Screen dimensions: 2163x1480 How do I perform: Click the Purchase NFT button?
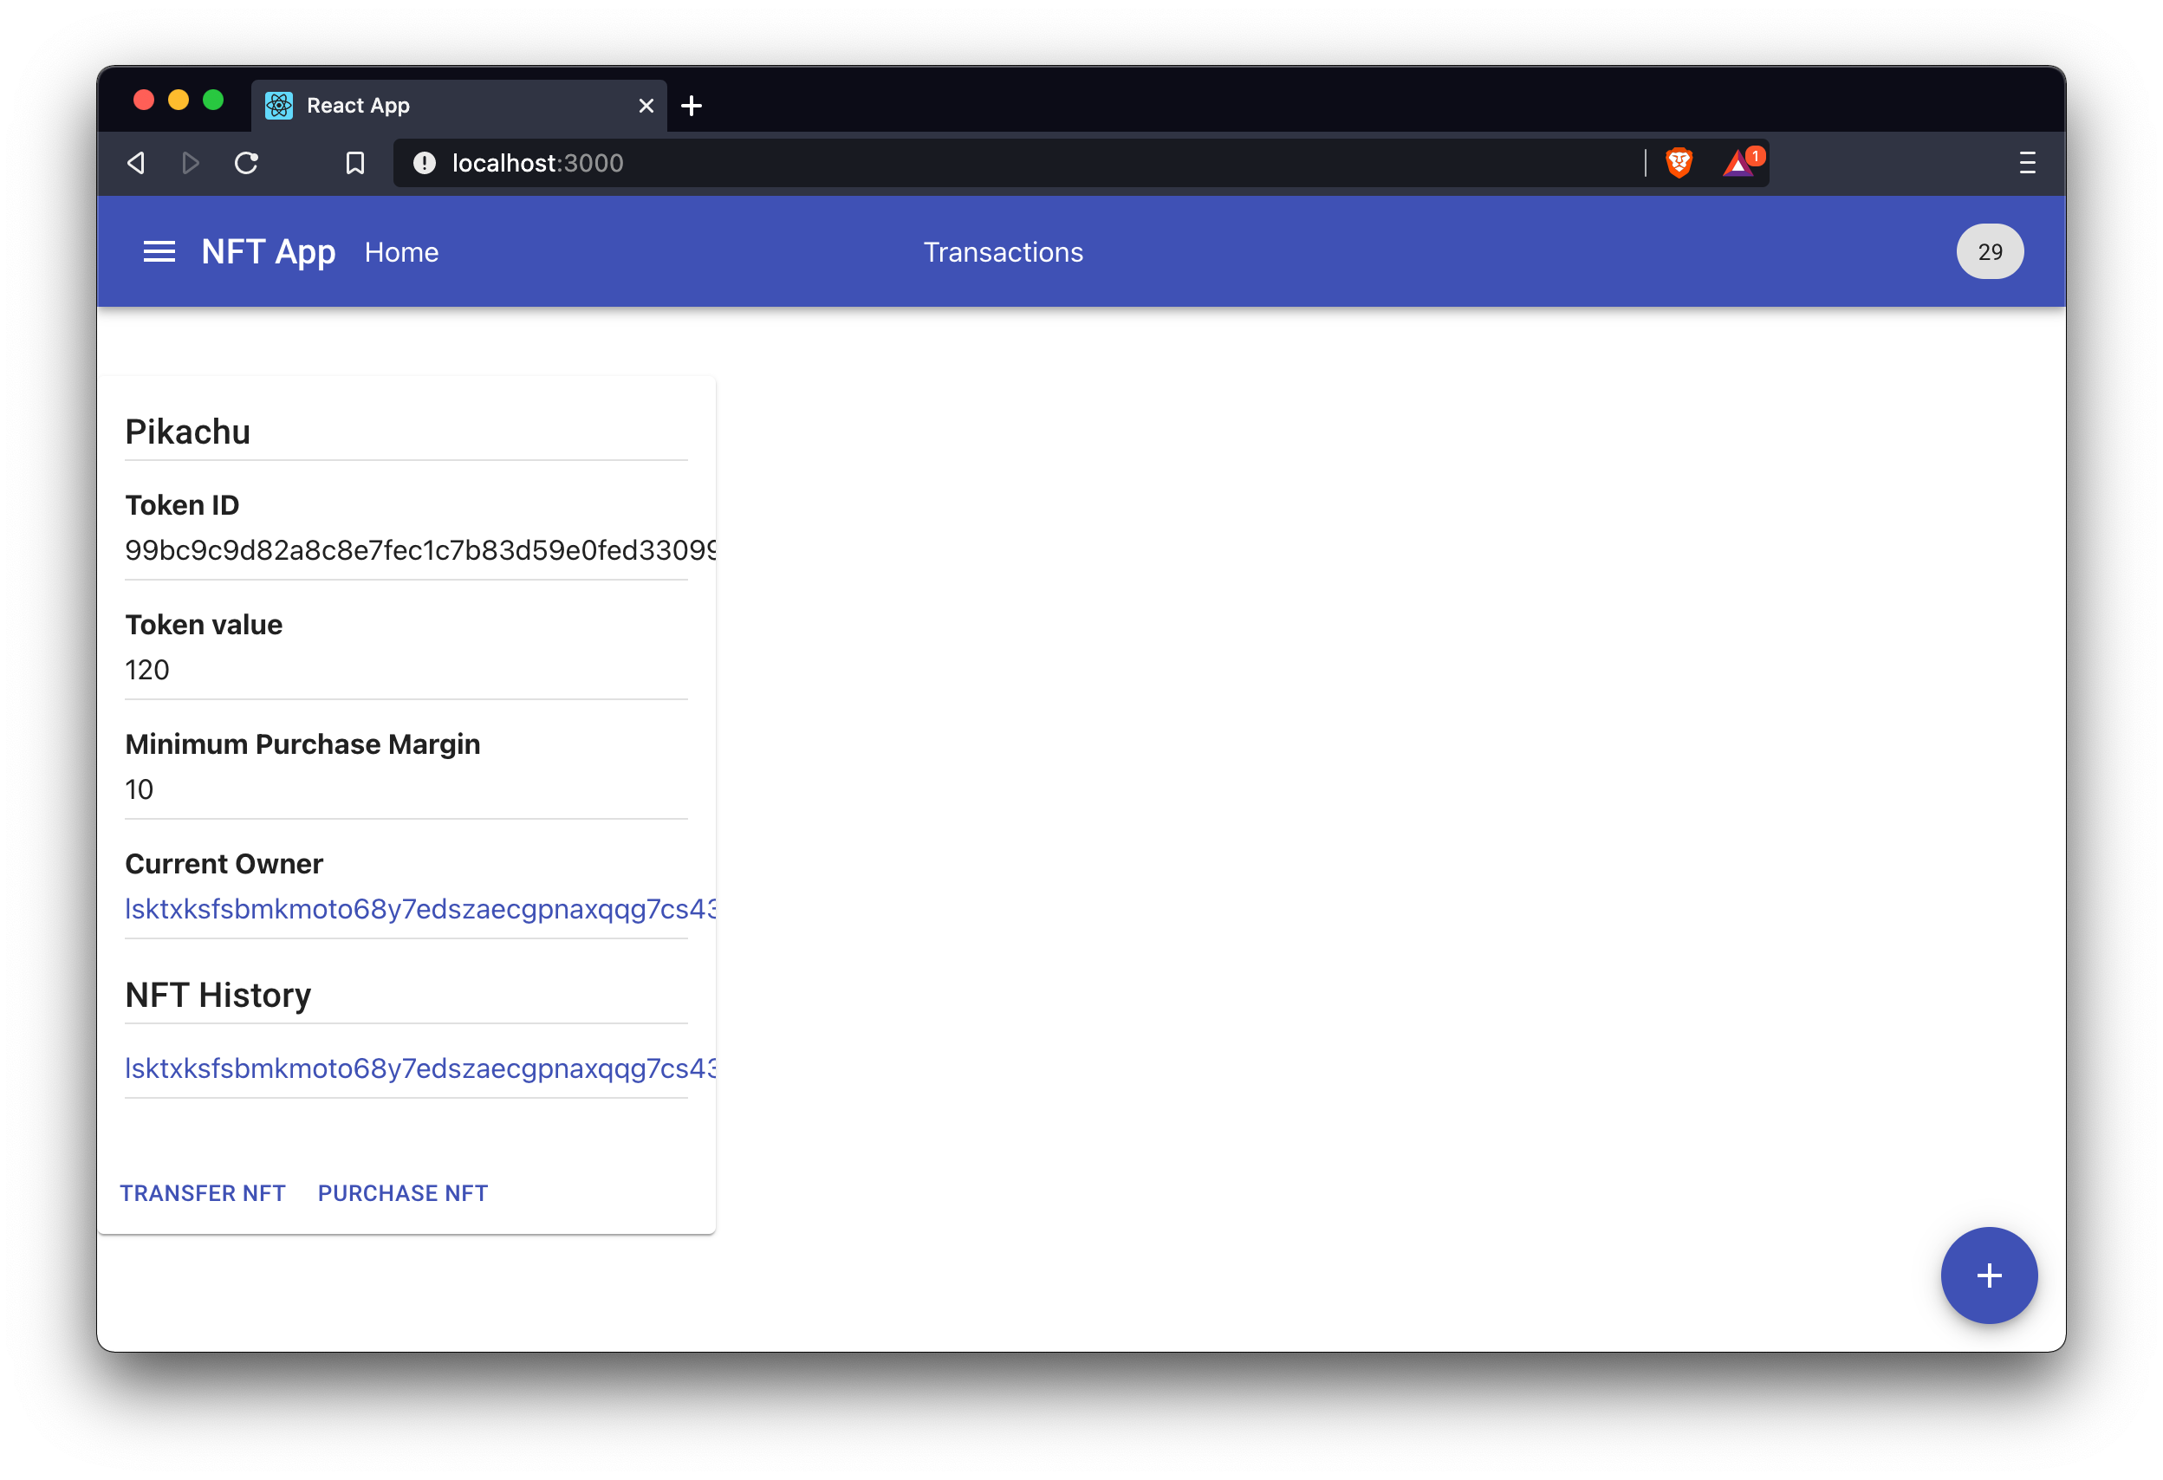tap(403, 1192)
